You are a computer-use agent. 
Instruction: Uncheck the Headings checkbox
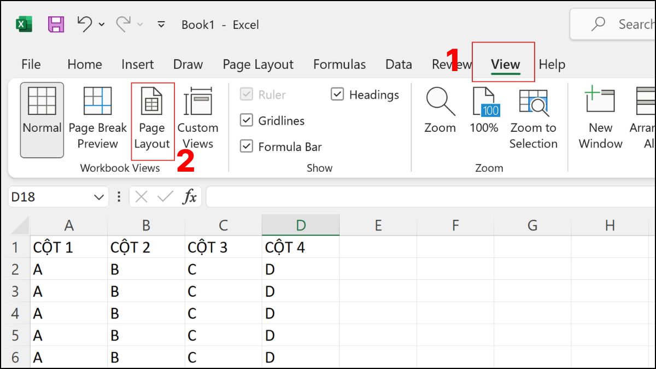tap(336, 95)
